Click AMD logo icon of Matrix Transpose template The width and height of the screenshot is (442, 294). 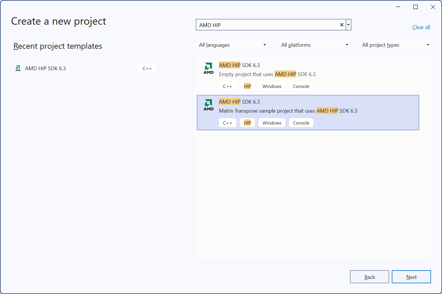(209, 105)
